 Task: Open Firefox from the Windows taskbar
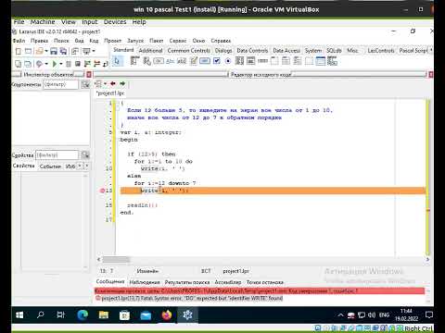(167, 315)
